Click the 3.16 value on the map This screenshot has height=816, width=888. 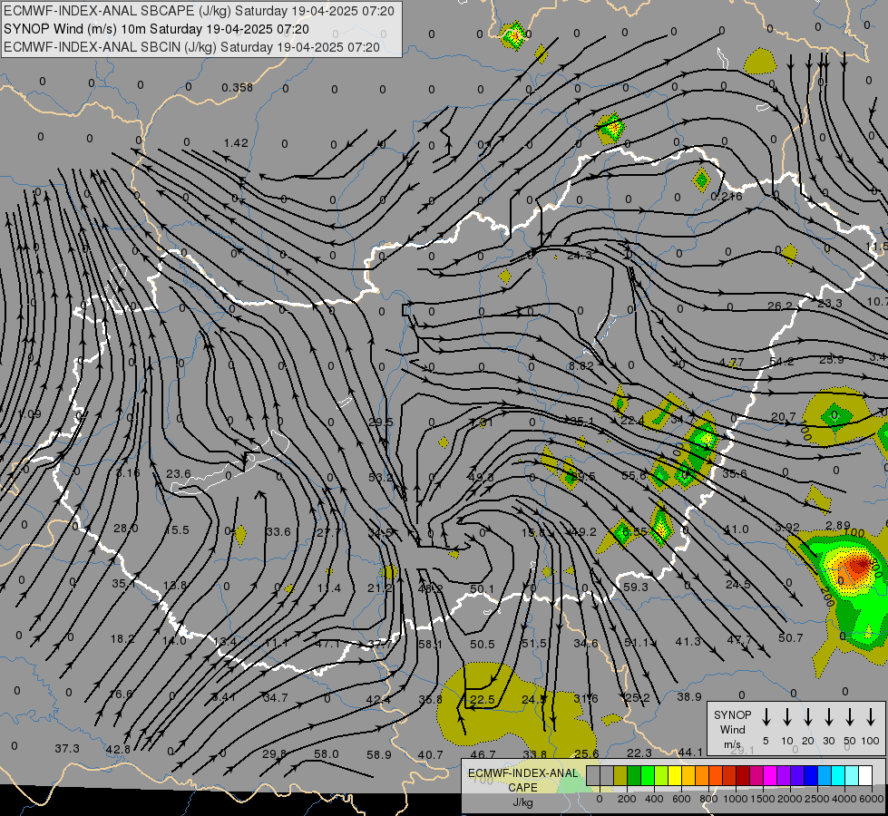128,473
